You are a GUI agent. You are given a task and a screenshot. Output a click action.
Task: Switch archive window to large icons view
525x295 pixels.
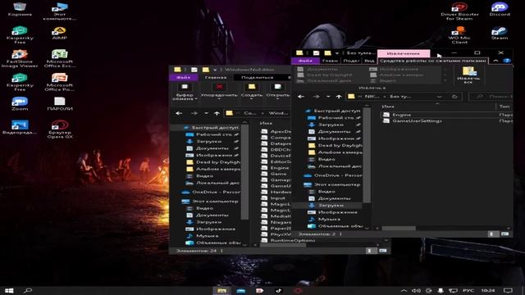tap(504, 234)
